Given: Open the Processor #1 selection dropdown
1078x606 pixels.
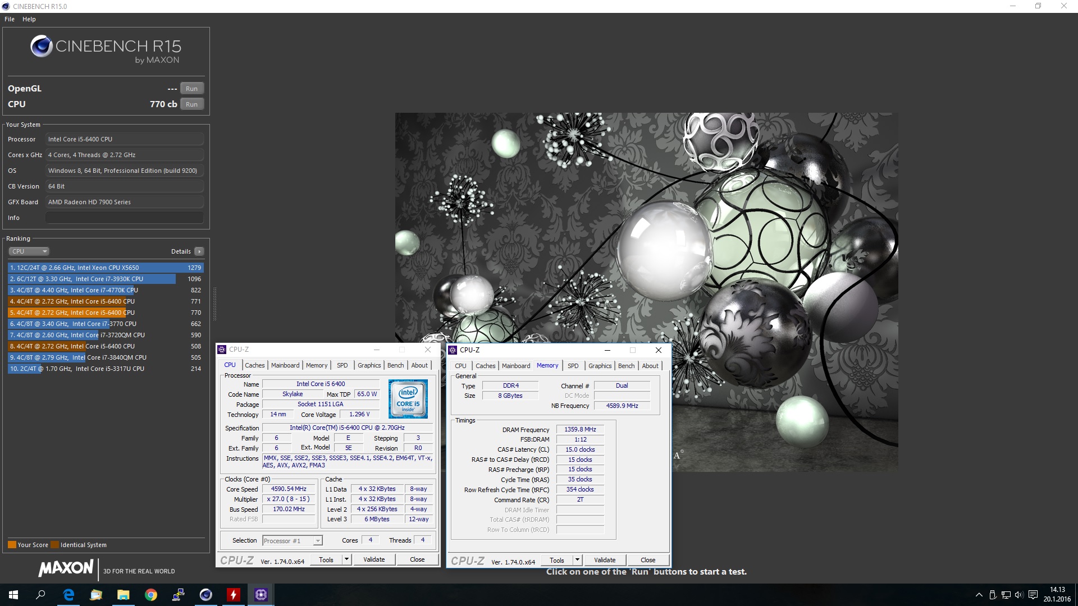Looking at the screenshot, I should click(x=293, y=541).
